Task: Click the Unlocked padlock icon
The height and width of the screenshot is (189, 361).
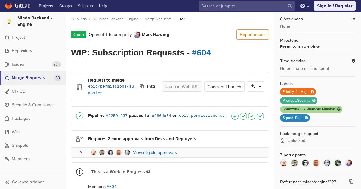Action: coord(282,140)
